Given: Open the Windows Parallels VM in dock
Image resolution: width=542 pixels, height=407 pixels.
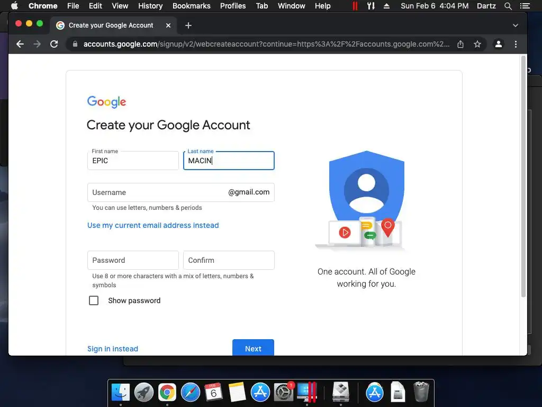Looking at the screenshot, I should click(x=306, y=393).
